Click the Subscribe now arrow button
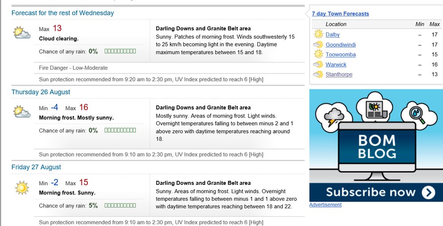The image size is (443, 226). click(428, 192)
